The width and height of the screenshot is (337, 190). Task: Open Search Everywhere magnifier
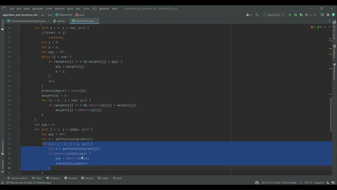point(322,15)
